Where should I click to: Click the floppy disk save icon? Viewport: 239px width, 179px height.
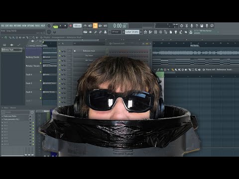point(202,26)
